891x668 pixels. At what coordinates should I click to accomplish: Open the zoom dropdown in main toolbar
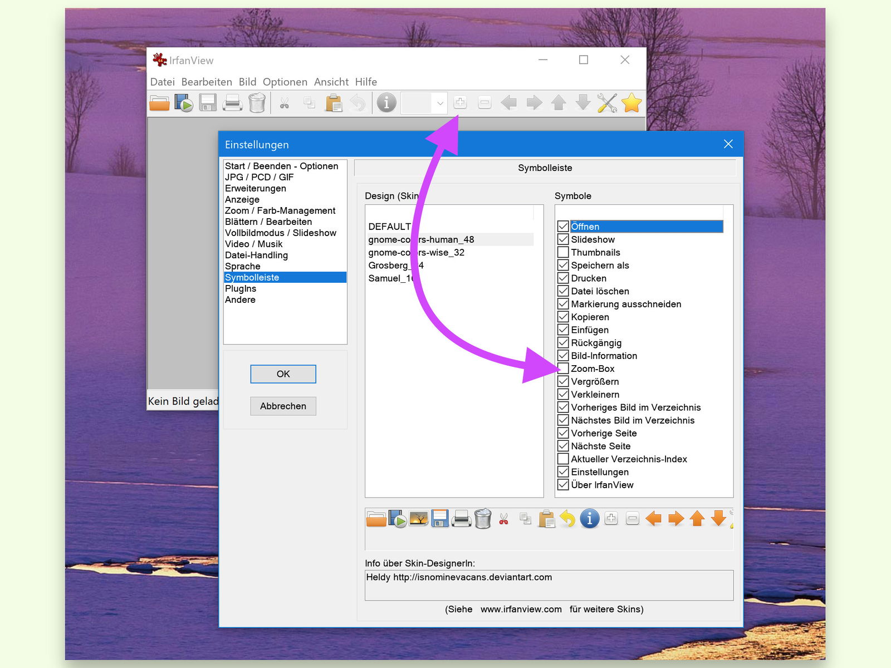click(440, 103)
